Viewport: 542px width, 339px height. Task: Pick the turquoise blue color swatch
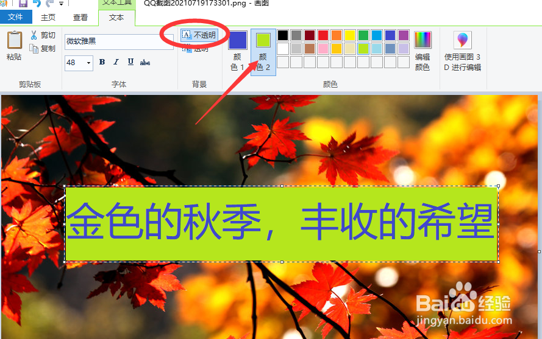pos(377,35)
